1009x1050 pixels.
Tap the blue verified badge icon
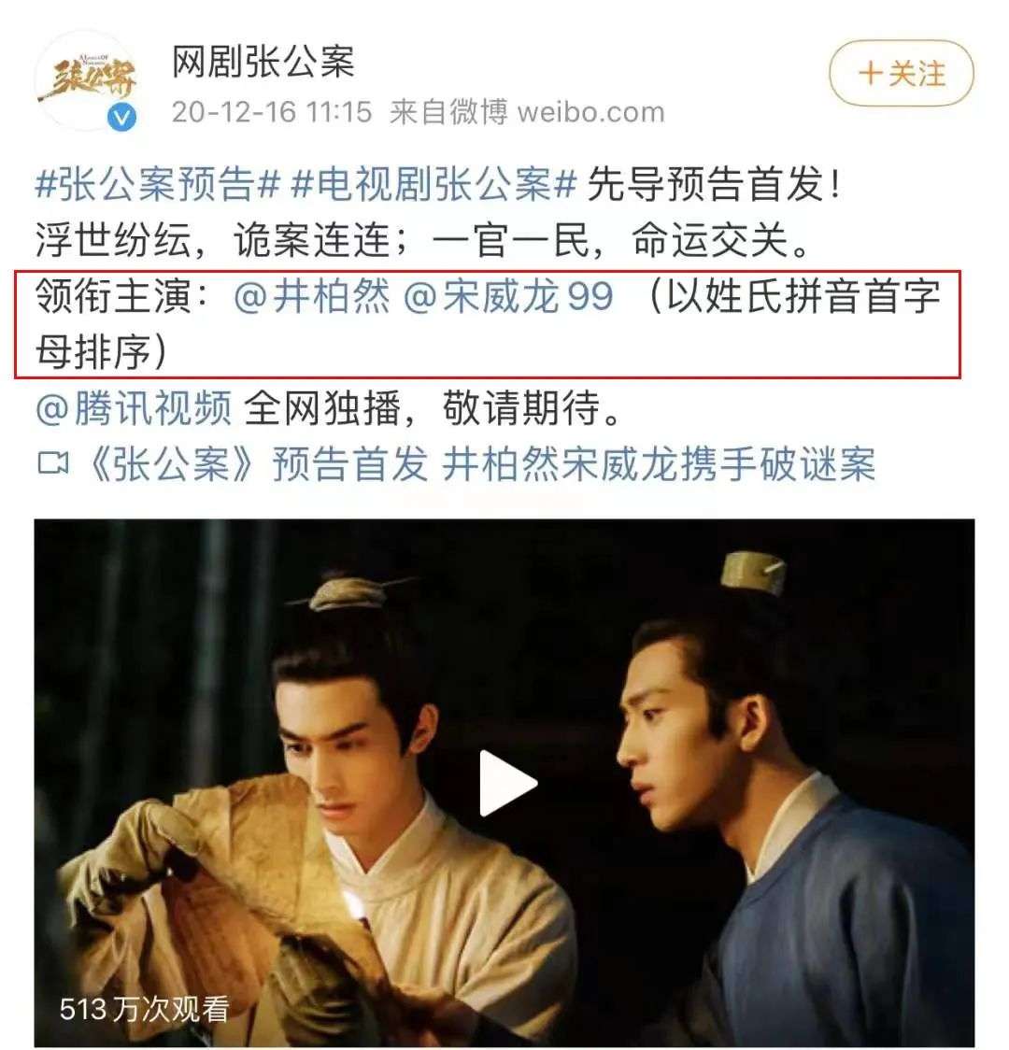(121, 117)
